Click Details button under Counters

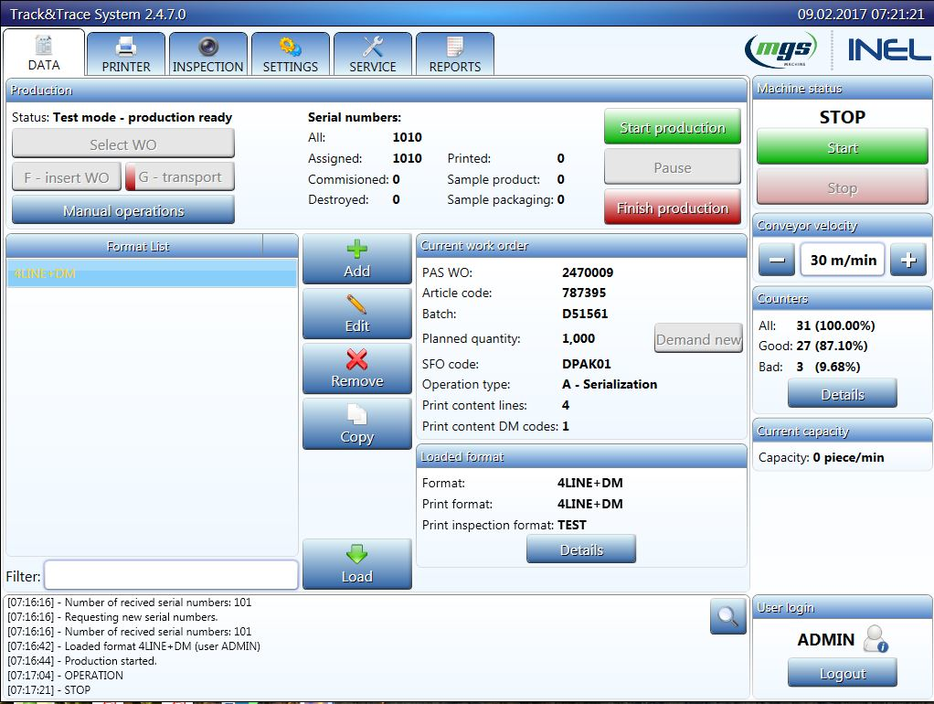pos(842,394)
